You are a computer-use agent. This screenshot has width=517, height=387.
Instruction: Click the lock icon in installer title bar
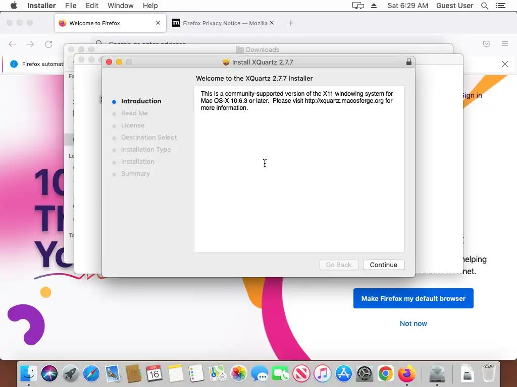(x=409, y=61)
